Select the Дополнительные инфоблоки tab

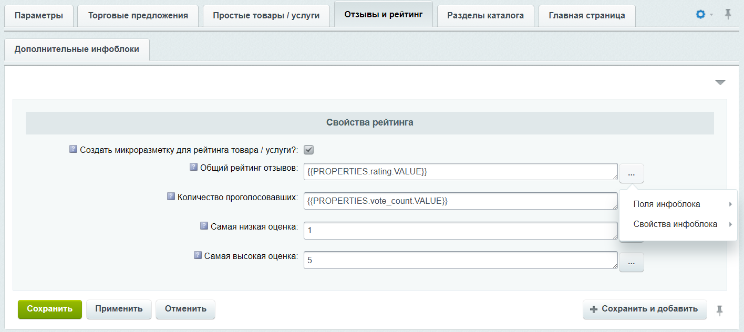[77, 49]
